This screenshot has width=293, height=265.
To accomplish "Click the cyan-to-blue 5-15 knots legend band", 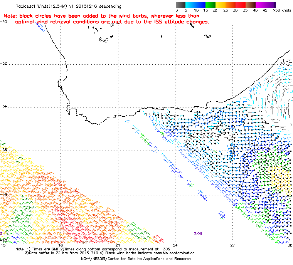I will click(x=195, y=5).
